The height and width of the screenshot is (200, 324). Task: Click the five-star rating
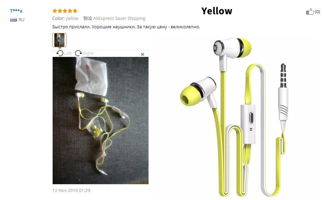(65, 11)
